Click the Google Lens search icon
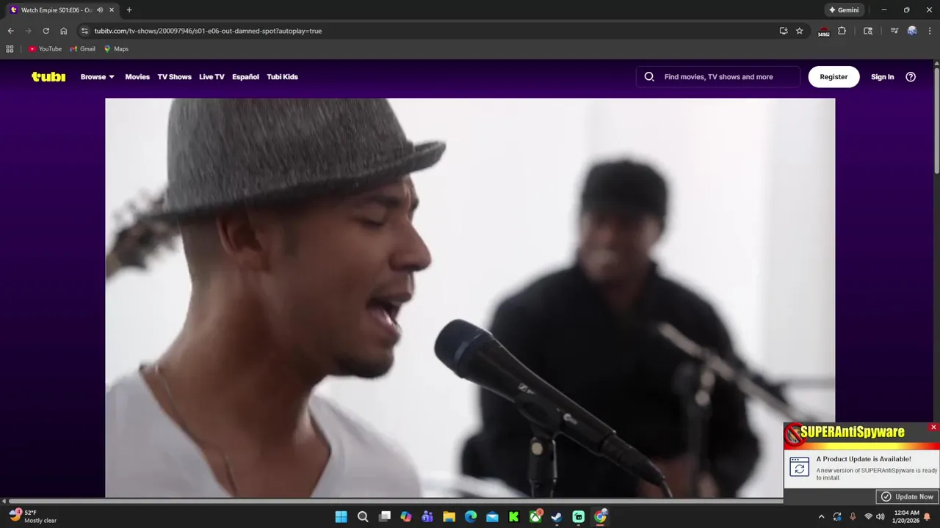This screenshot has width=940, height=528. (x=868, y=31)
